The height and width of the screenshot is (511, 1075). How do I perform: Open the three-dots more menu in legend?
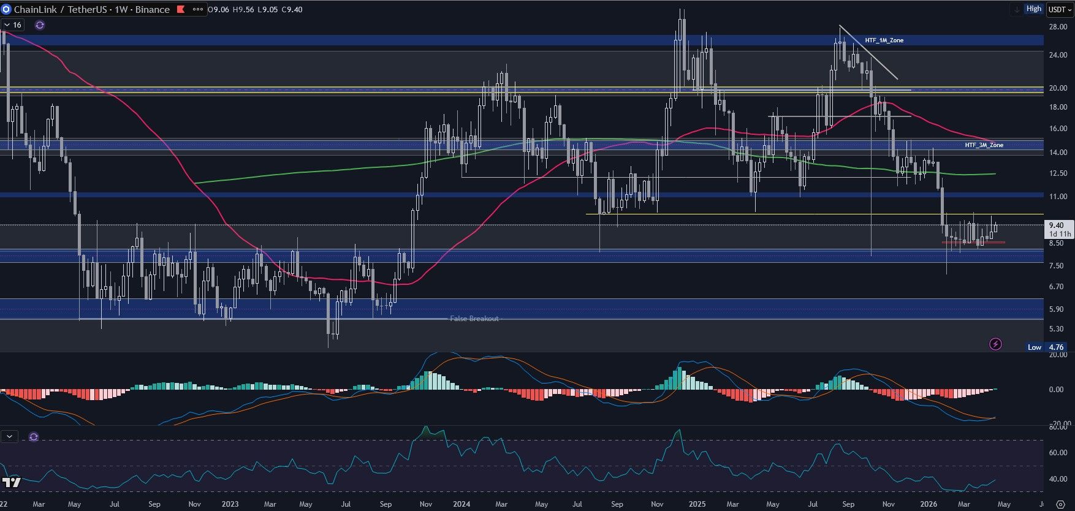[x=197, y=9]
